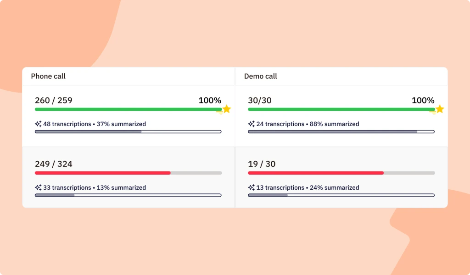Click sparkle icon beside 48 transcriptions
This screenshot has width=470, height=275.
[38, 124]
